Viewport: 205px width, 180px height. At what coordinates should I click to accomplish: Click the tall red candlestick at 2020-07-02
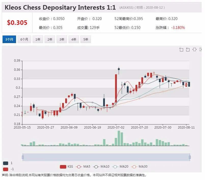pos(116,88)
